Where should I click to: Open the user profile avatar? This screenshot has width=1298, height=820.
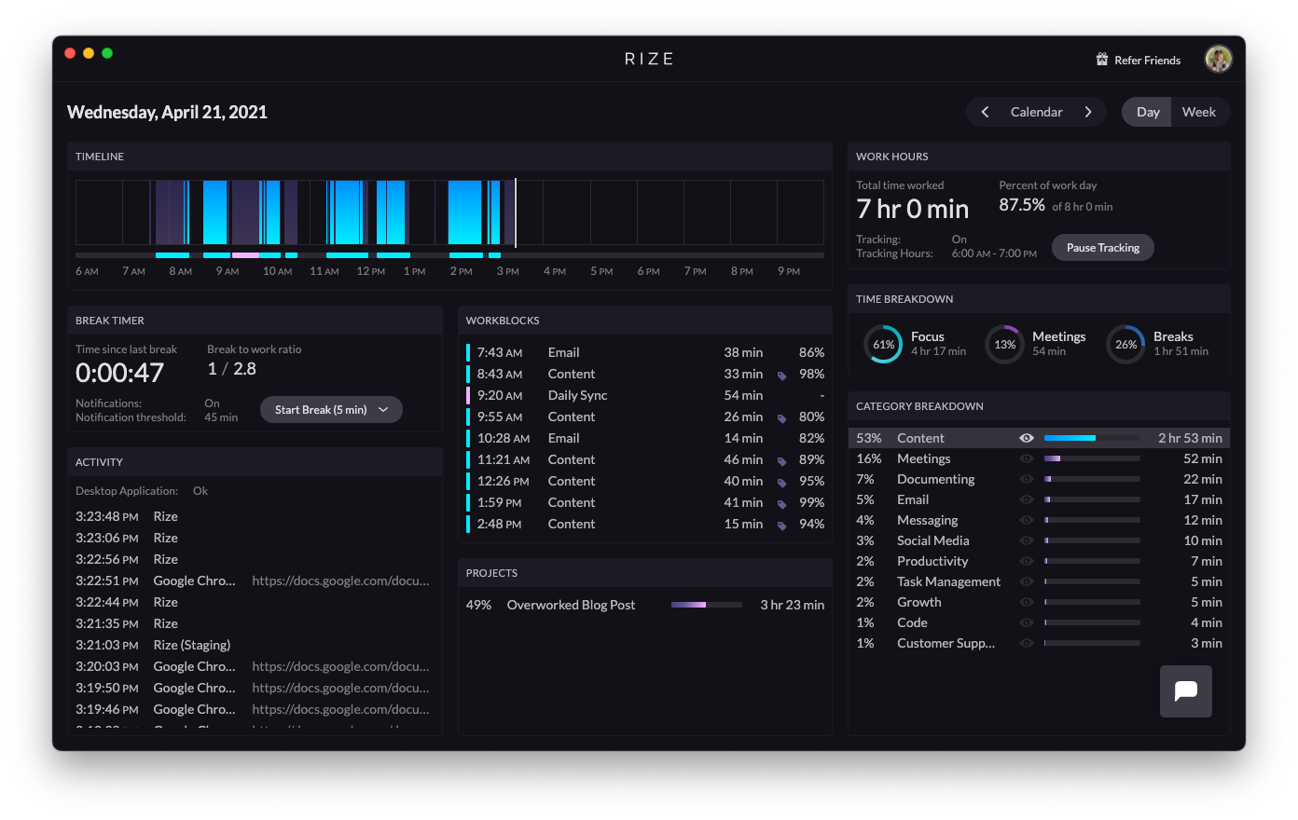tap(1218, 60)
